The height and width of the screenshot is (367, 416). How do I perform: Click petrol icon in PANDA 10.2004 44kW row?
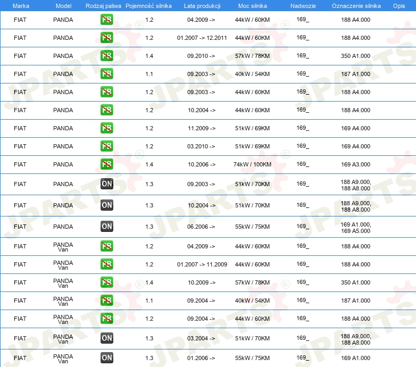click(x=106, y=110)
